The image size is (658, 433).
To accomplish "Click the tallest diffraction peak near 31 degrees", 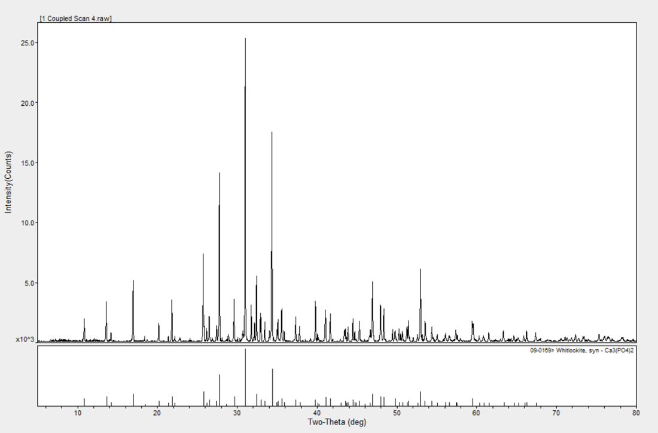I will [245, 42].
